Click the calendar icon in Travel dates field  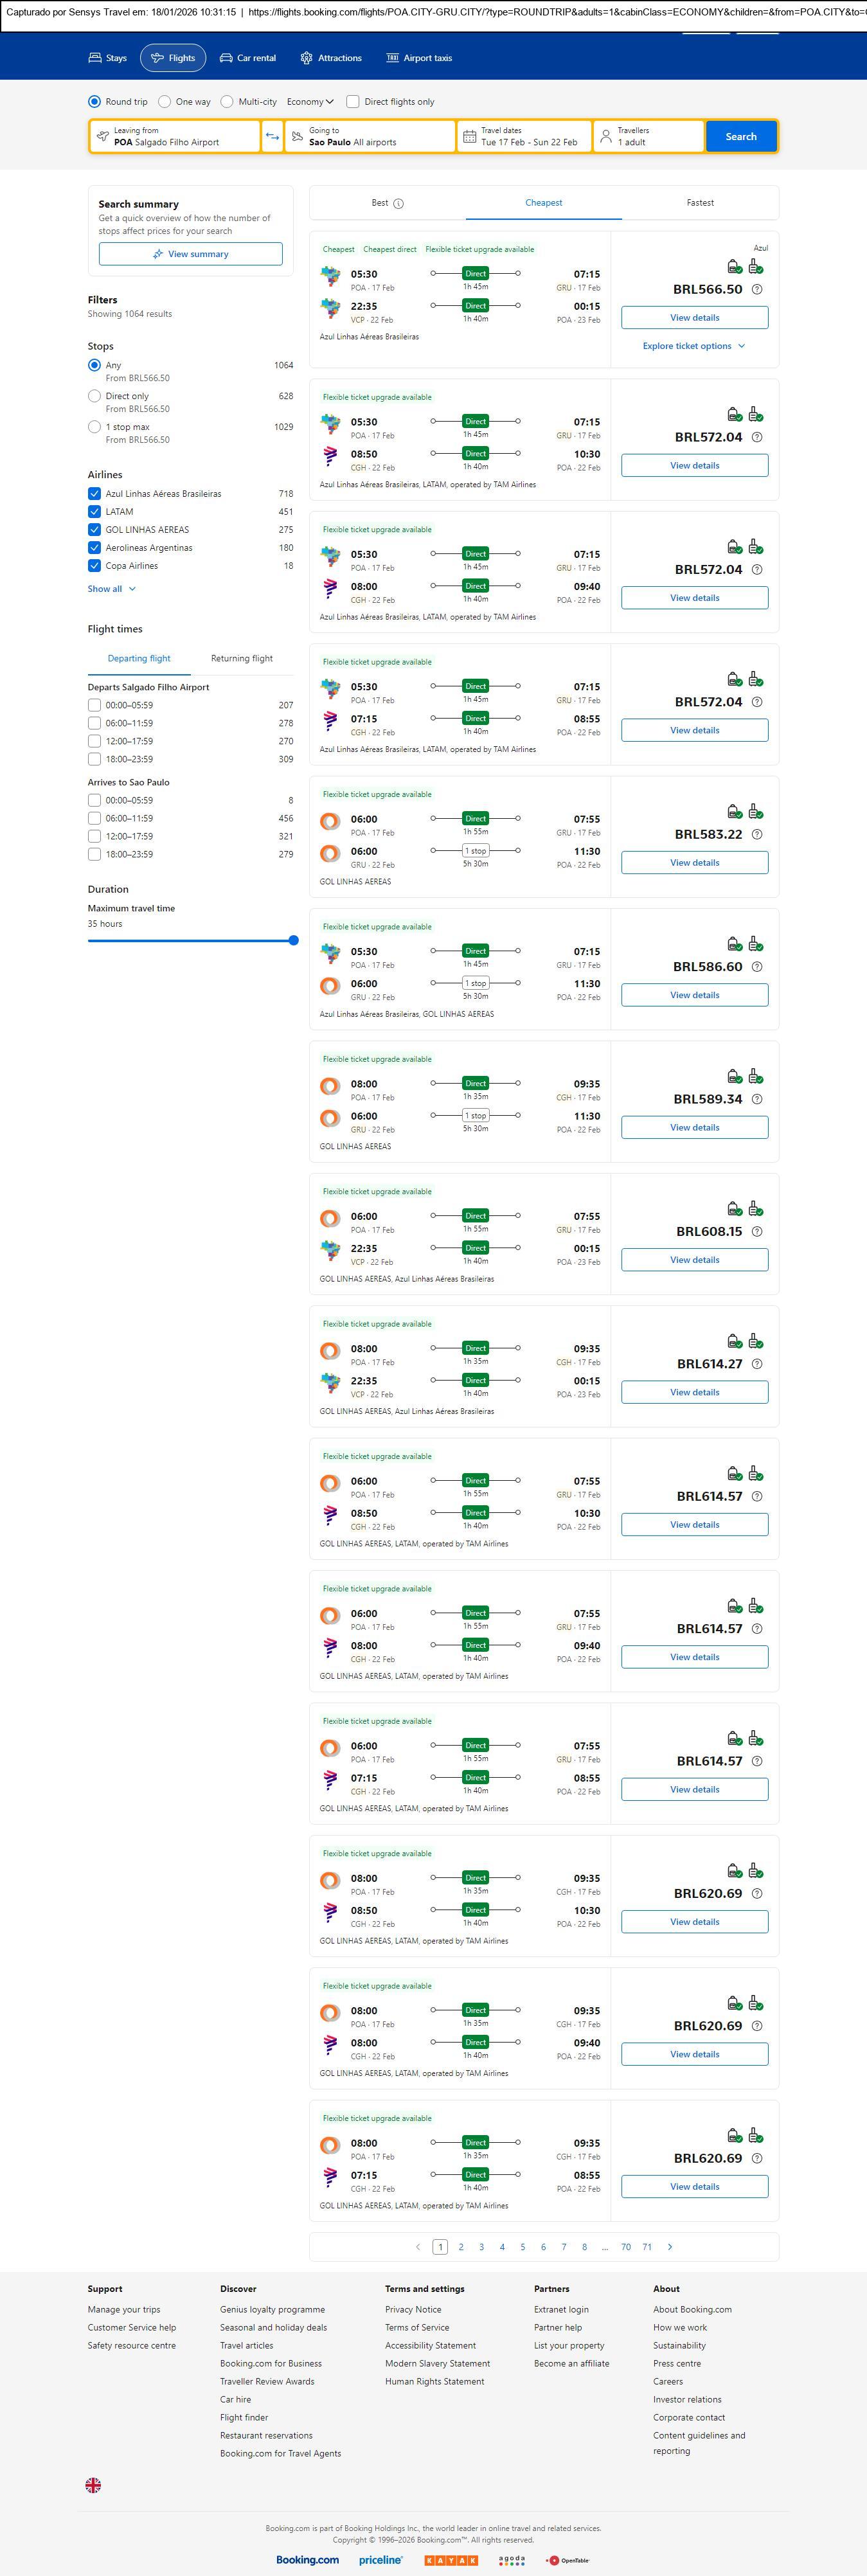click(x=469, y=137)
